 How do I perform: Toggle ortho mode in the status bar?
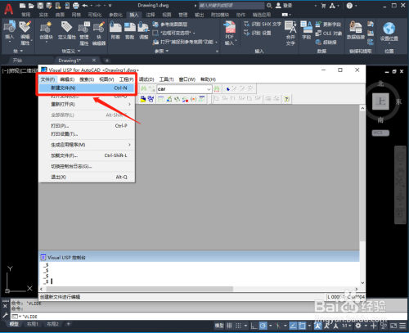[x=254, y=326]
